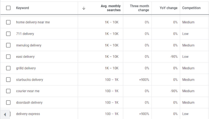This screenshot has height=119, width=209.
Task: Select the 'courier near me' checkbox
Action: [x=8, y=91]
